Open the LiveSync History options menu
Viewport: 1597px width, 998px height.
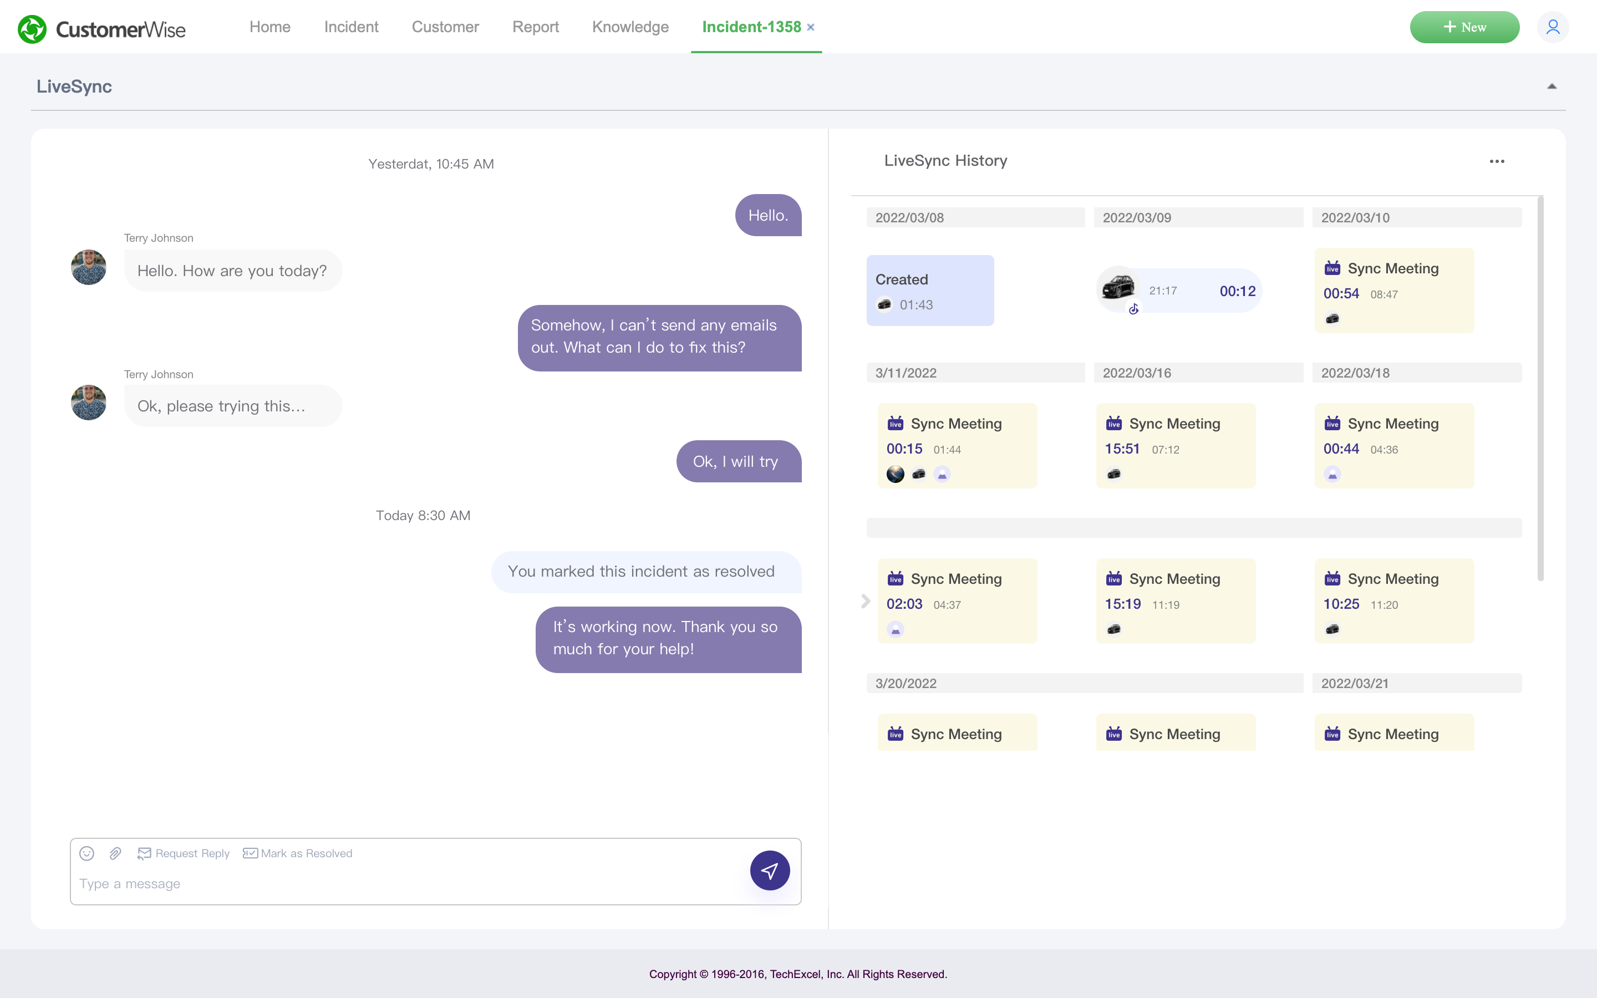tap(1497, 162)
